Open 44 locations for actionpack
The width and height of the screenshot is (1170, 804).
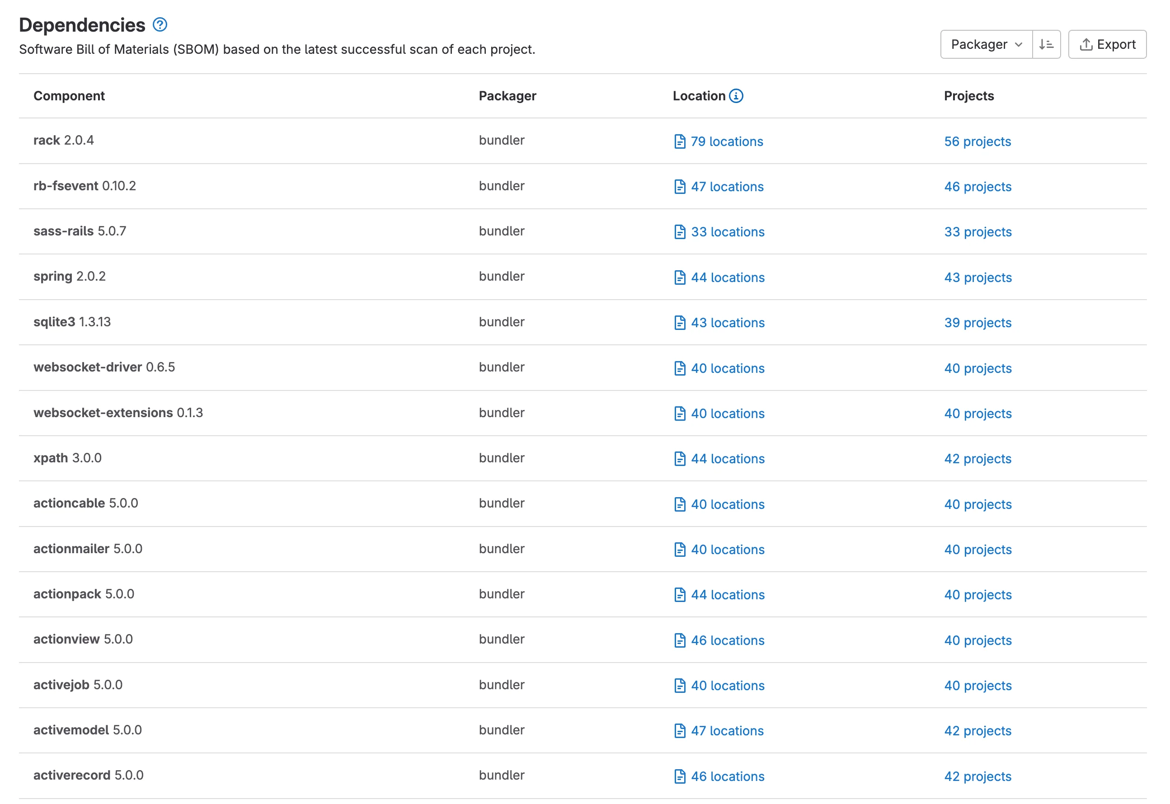click(727, 594)
